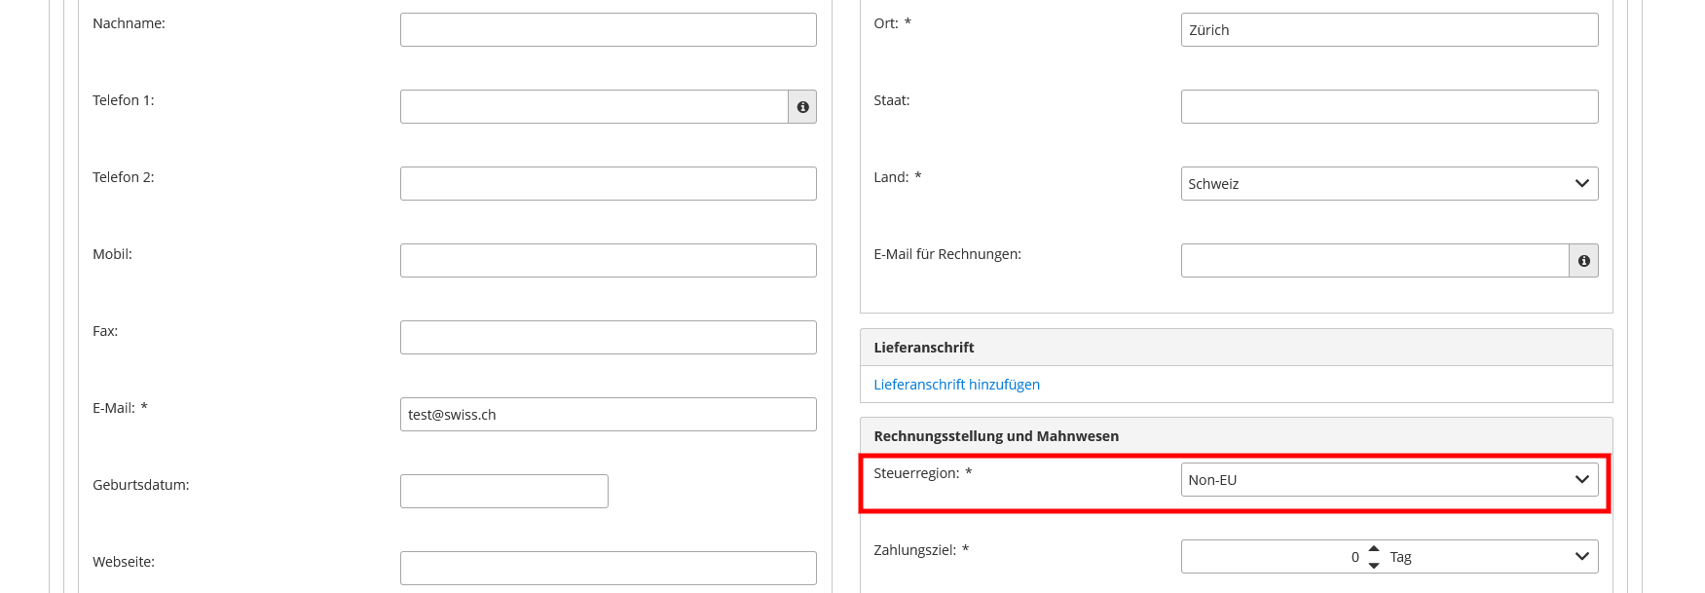
Task: Click the Telefon 2 input field
Action: click(608, 184)
